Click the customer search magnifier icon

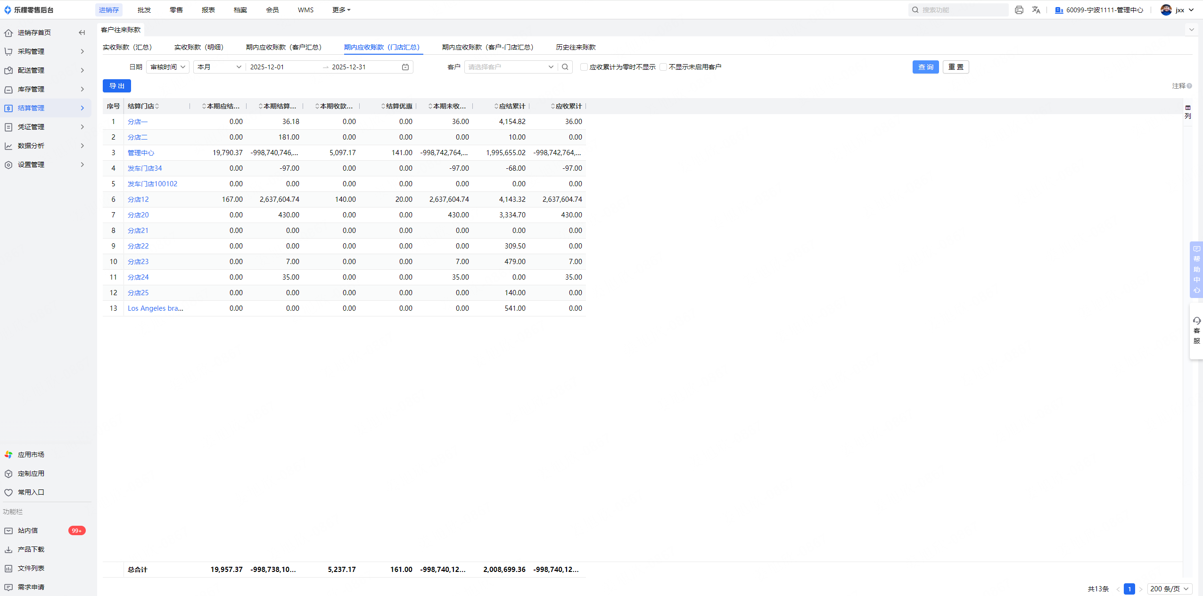pyautogui.click(x=565, y=67)
